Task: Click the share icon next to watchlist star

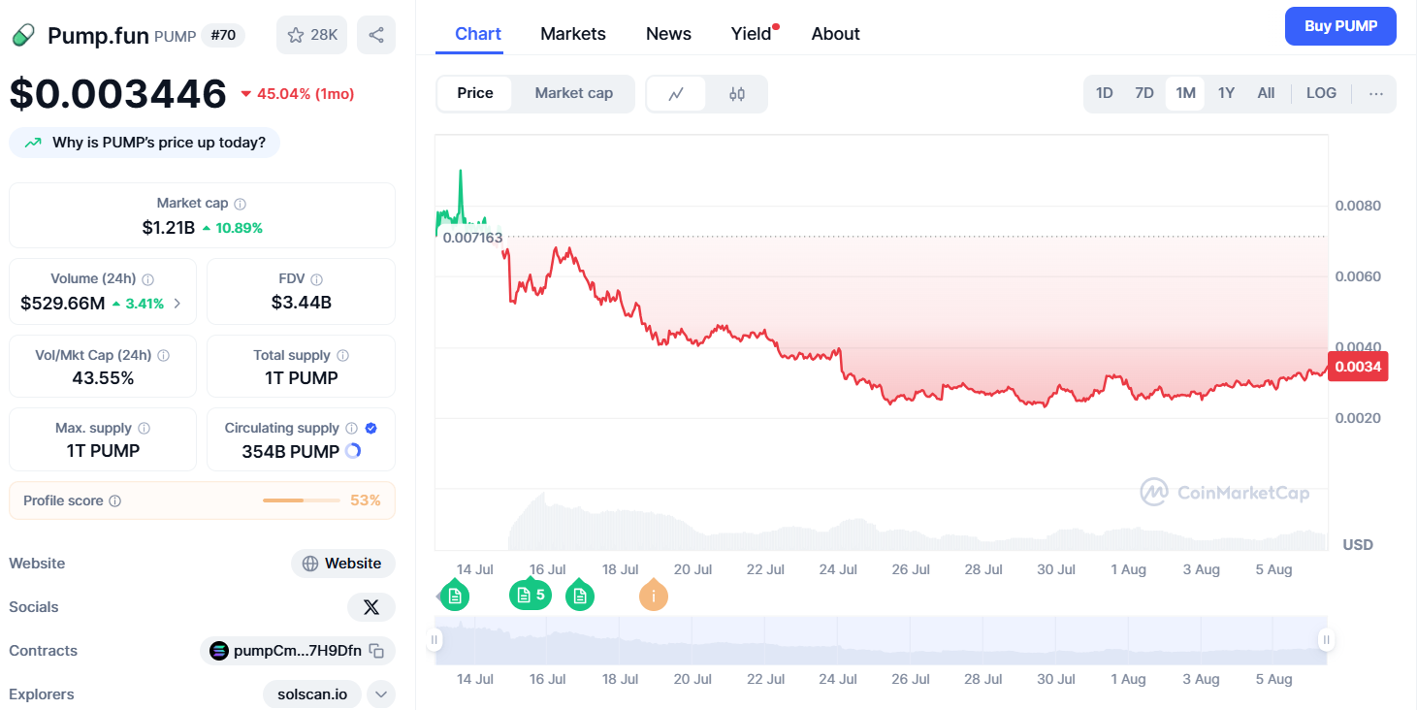Action: 376,35
